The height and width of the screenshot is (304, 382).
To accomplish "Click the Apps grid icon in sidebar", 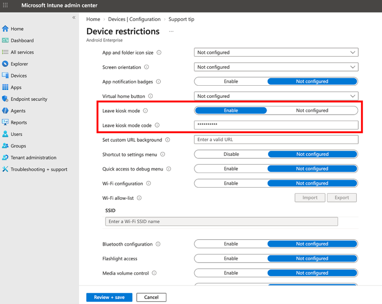I will coord(5,87).
